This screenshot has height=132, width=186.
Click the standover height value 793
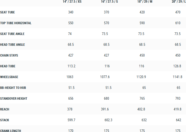tap(178, 99)
